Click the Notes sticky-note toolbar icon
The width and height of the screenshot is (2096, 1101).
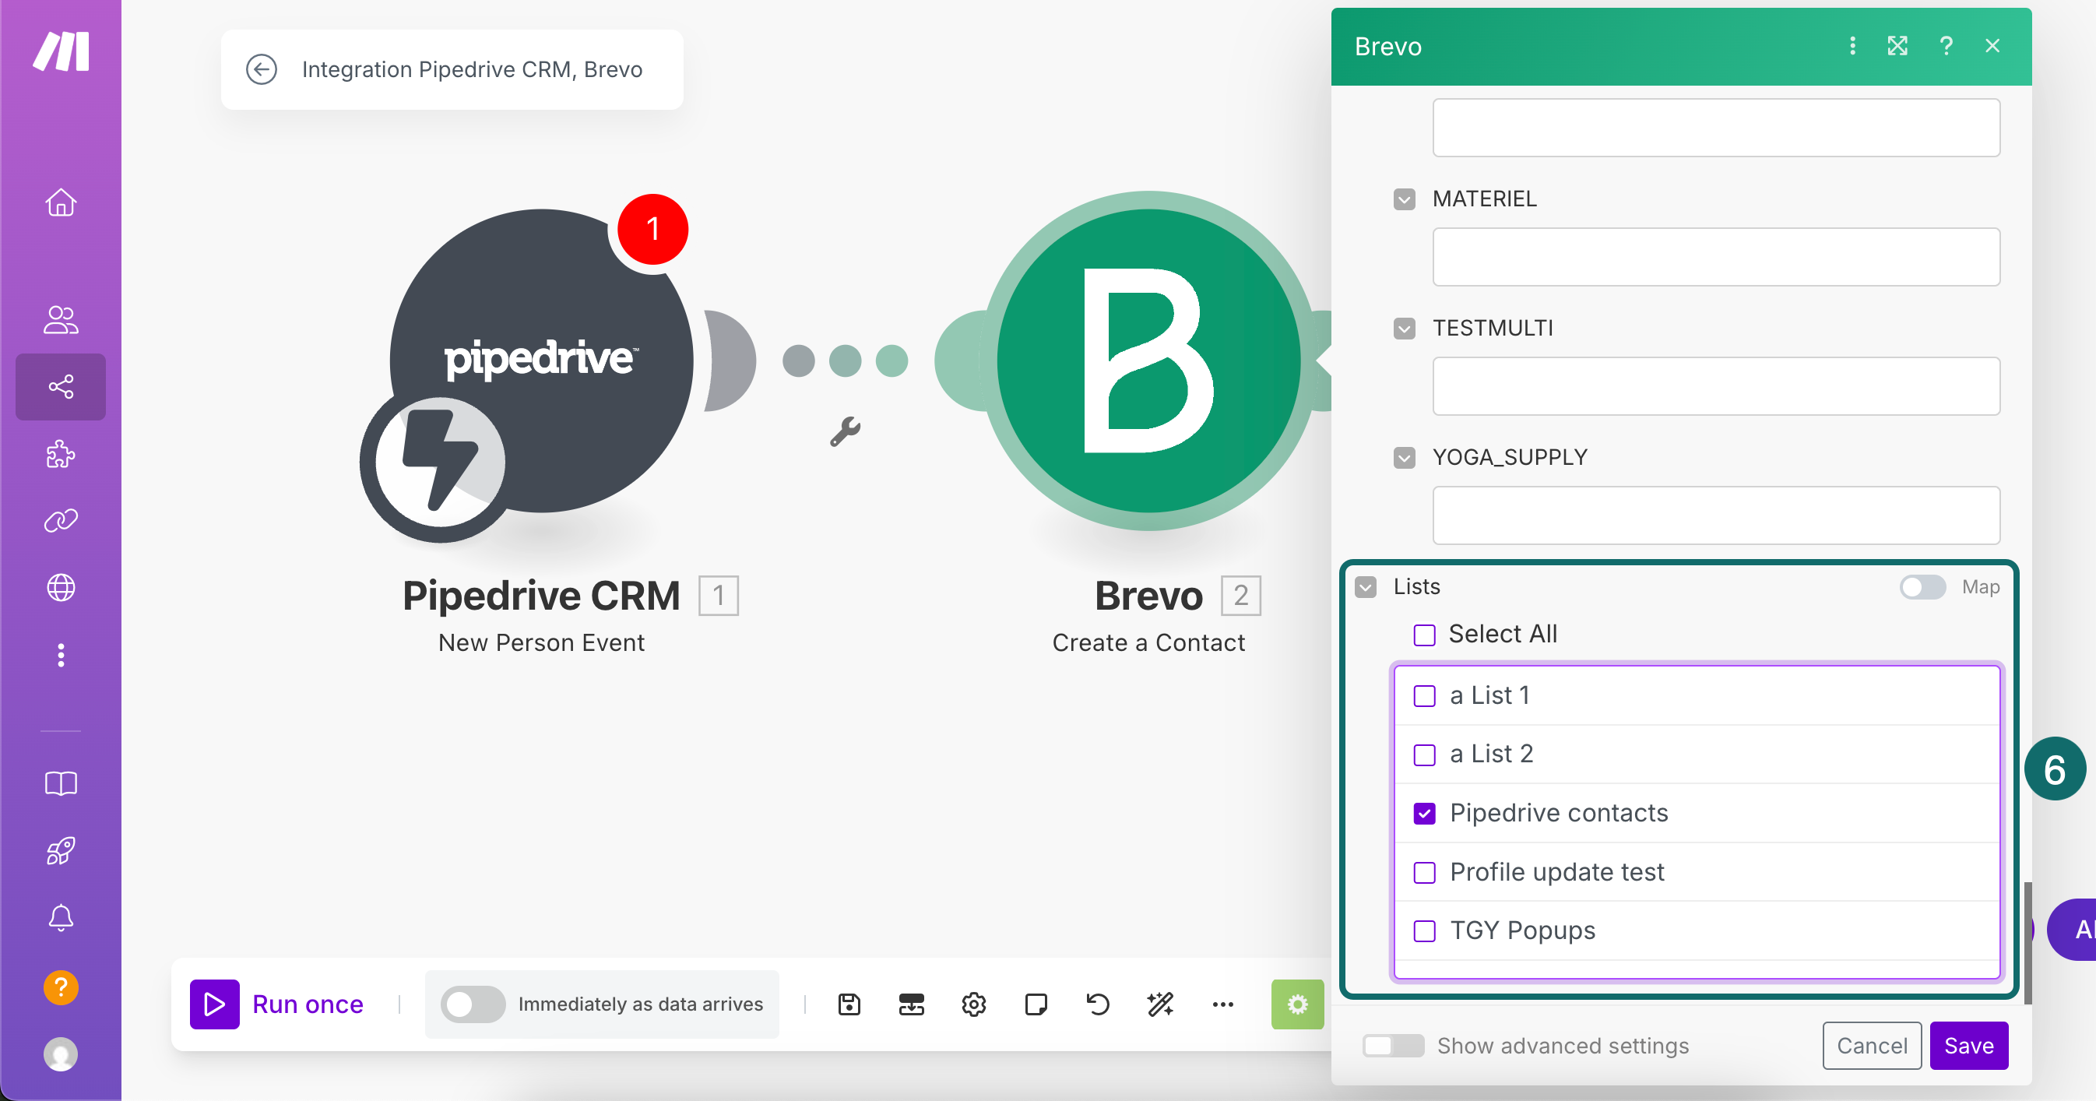(1036, 1004)
